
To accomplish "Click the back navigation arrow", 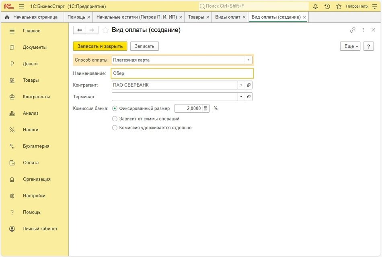I will tap(79, 30).
